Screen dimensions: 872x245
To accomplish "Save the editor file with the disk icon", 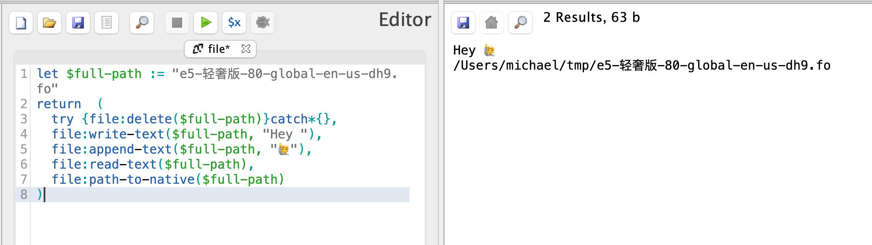I will coord(78,23).
